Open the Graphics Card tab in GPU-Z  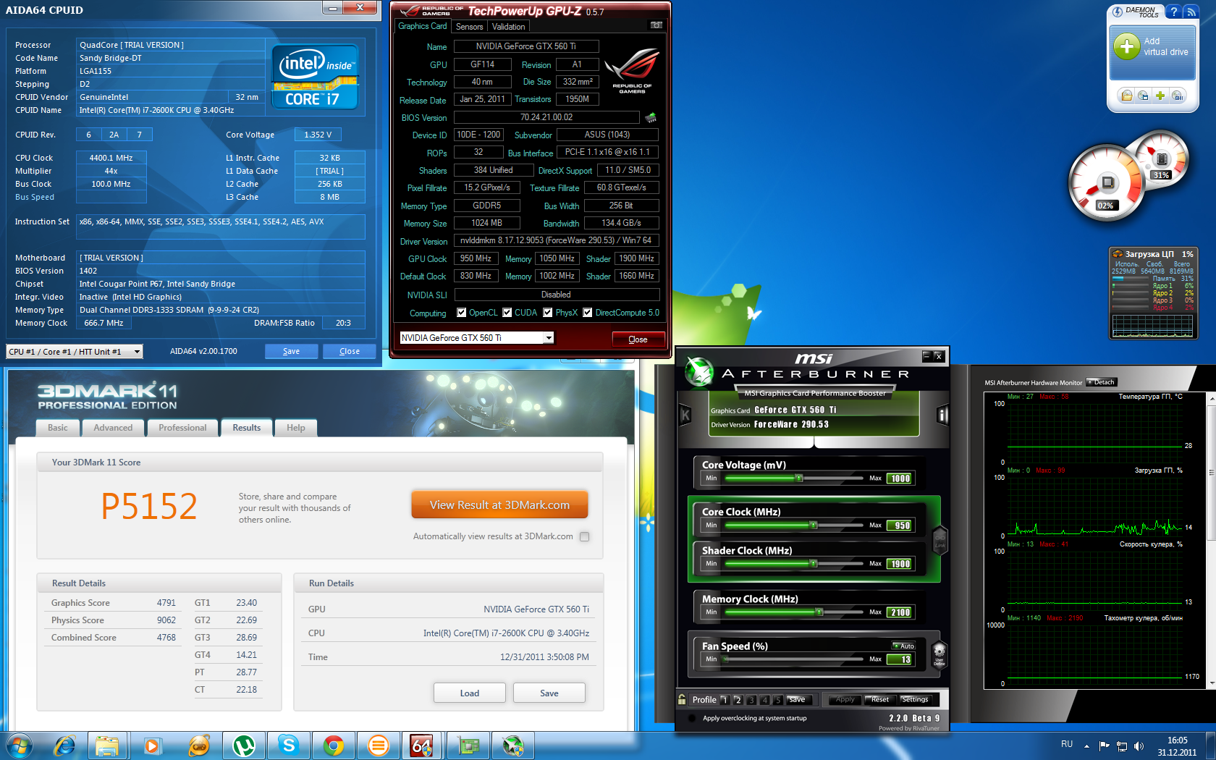pyautogui.click(x=423, y=26)
